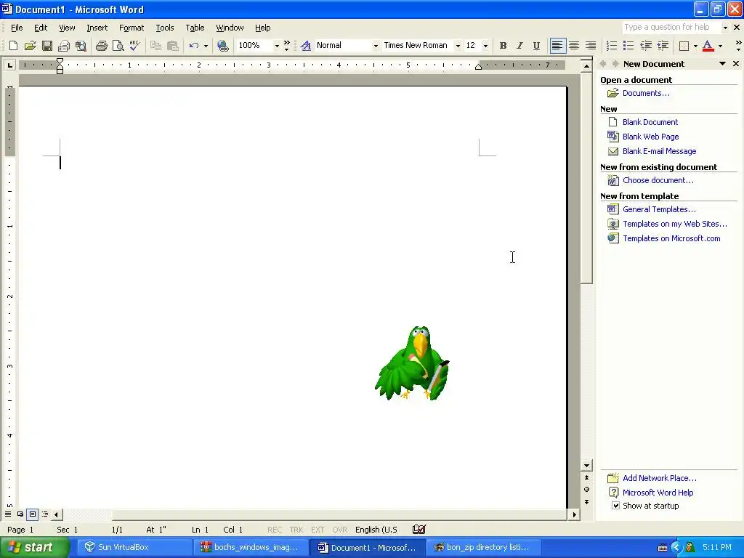Switch to Sun VirtualBox taskbar button
This screenshot has height=558, width=744.
[x=134, y=547]
